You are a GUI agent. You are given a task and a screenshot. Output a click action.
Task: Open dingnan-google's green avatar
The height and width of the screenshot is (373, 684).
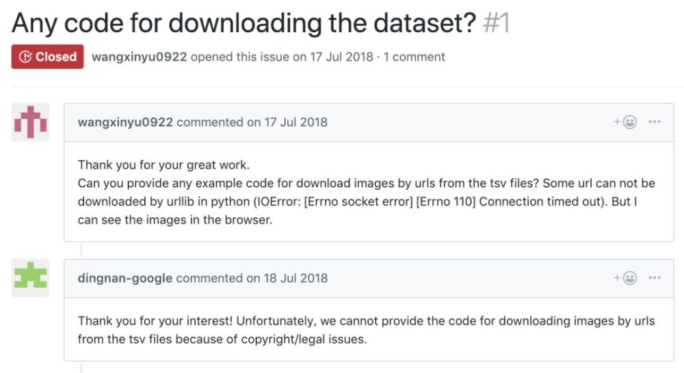point(31,278)
